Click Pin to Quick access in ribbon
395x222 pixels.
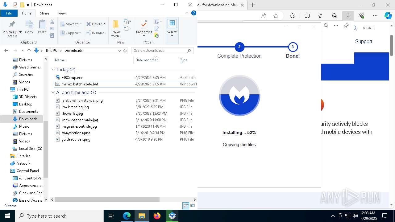(12, 29)
